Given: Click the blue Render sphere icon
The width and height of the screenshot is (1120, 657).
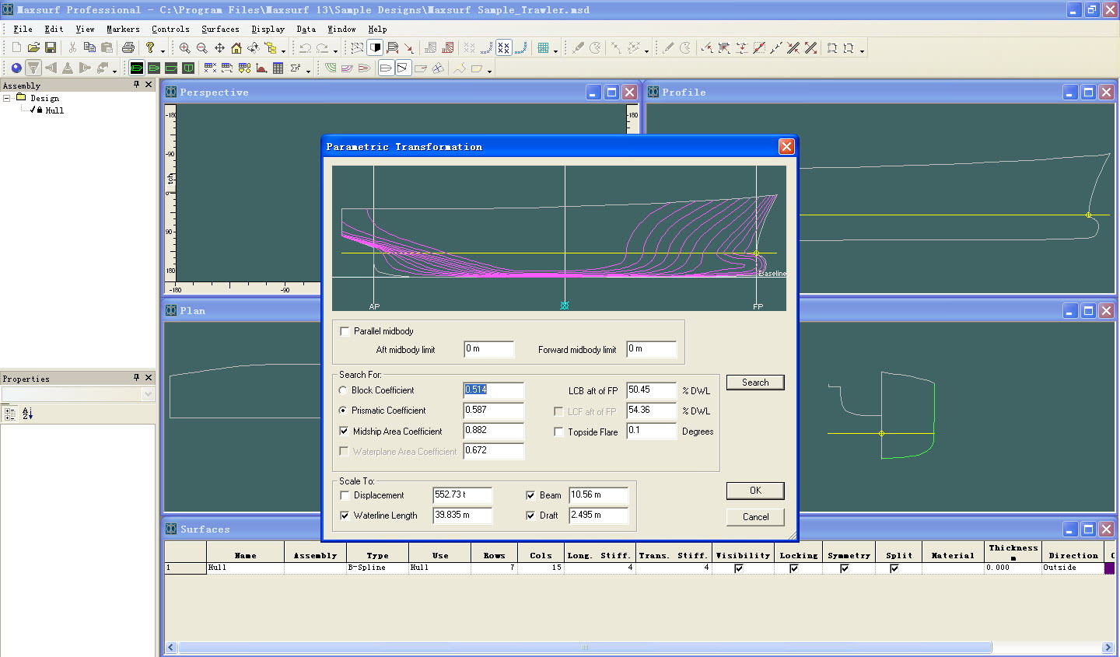Looking at the screenshot, I should click(x=16, y=68).
